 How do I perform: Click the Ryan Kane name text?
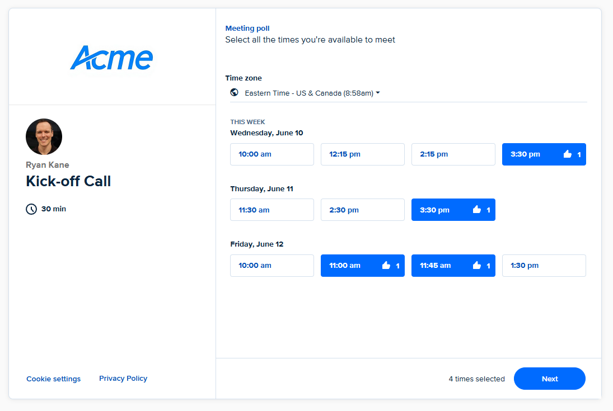click(x=47, y=165)
